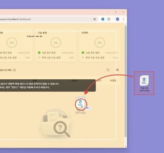Click 사용 중인 용량 in the 기업 용량 card

click(48, 53)
